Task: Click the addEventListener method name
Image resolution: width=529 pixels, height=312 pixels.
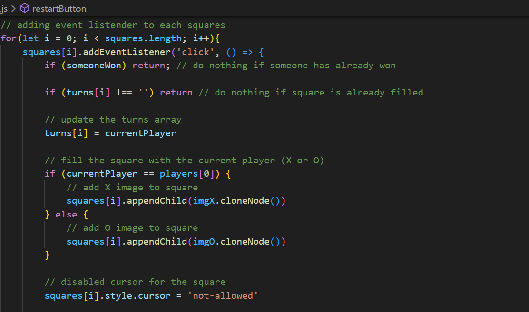Action: 121,52
